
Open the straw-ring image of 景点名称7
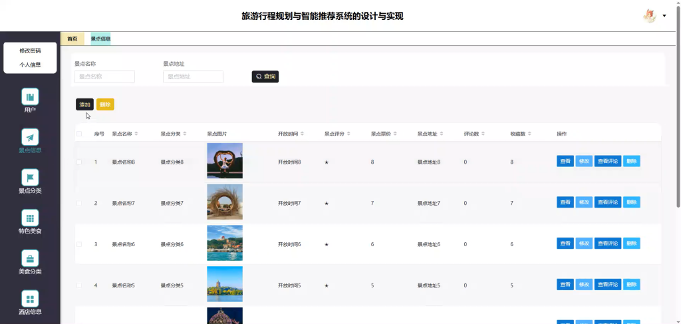click(x=225, y=202)
